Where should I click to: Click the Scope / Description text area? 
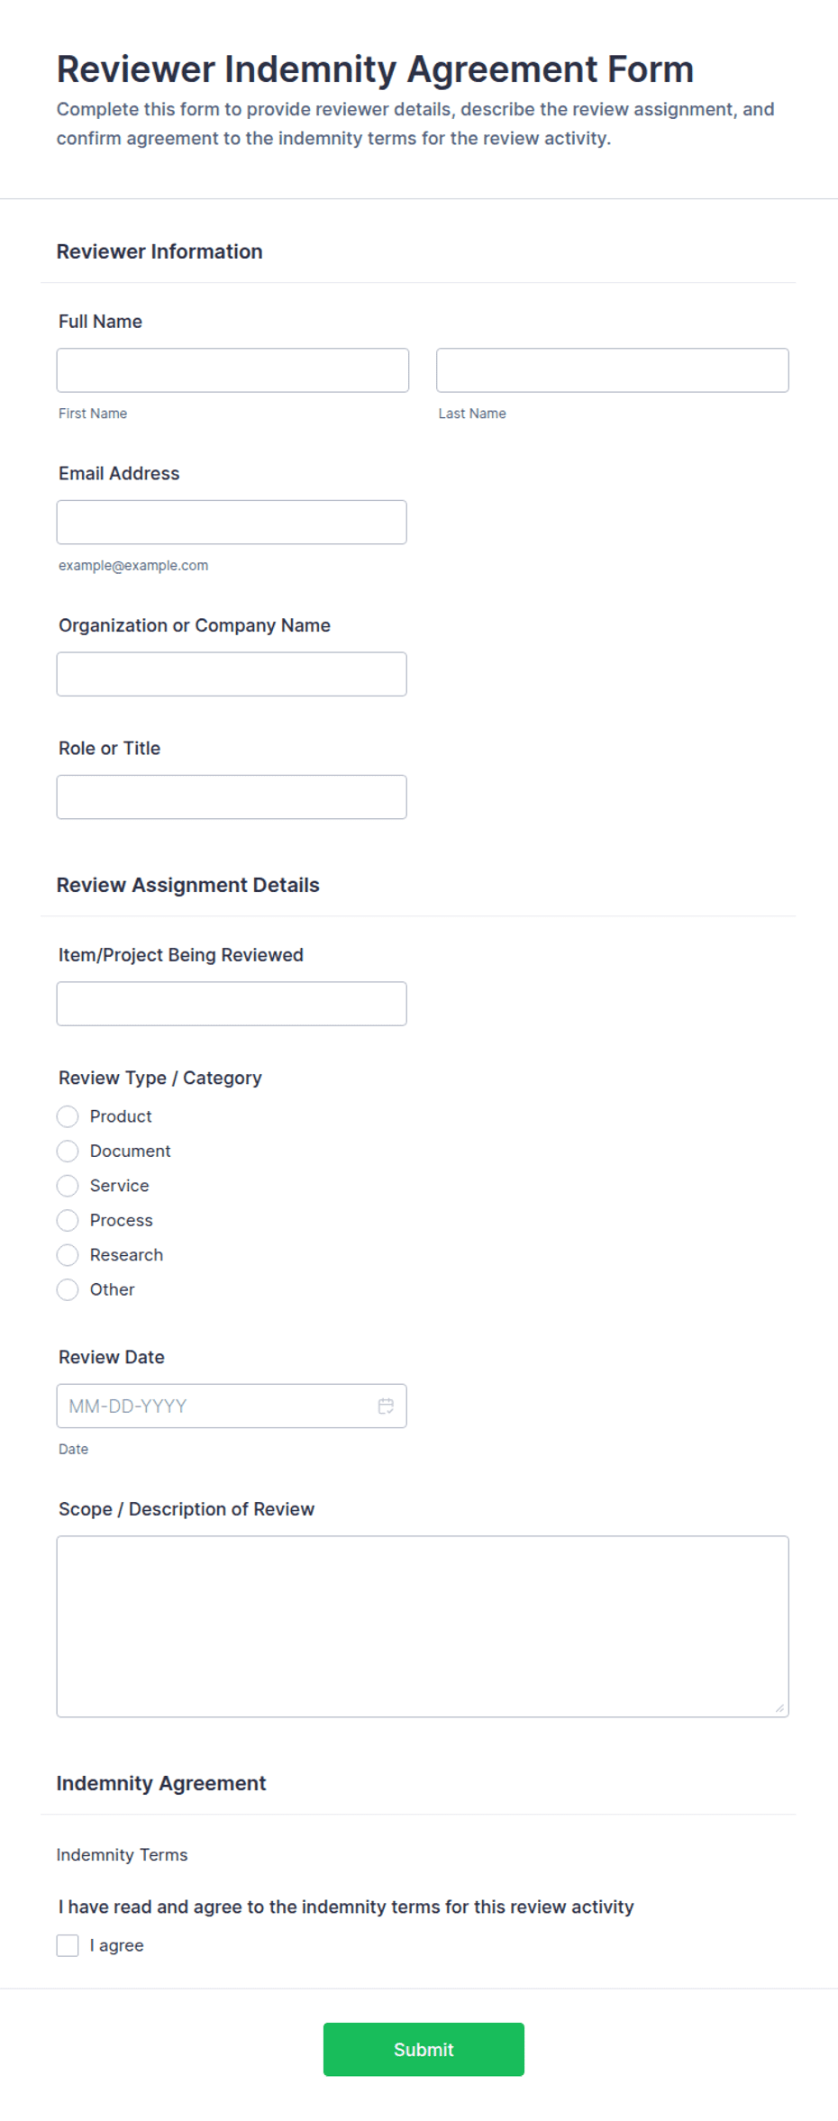(x=423, y=1626)
